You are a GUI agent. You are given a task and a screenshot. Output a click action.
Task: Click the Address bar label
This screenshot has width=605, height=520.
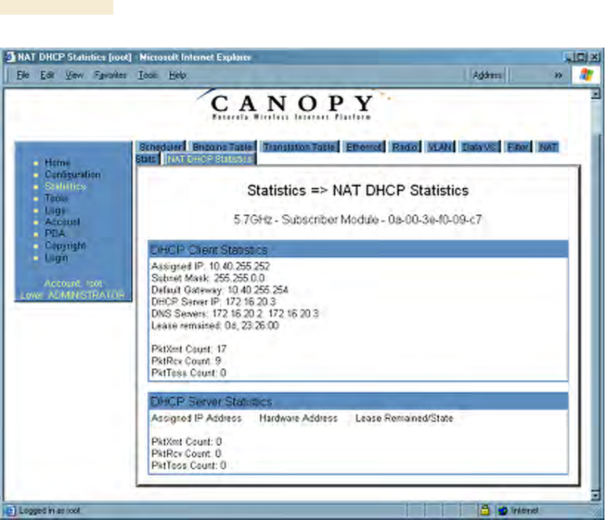[487, 75]
